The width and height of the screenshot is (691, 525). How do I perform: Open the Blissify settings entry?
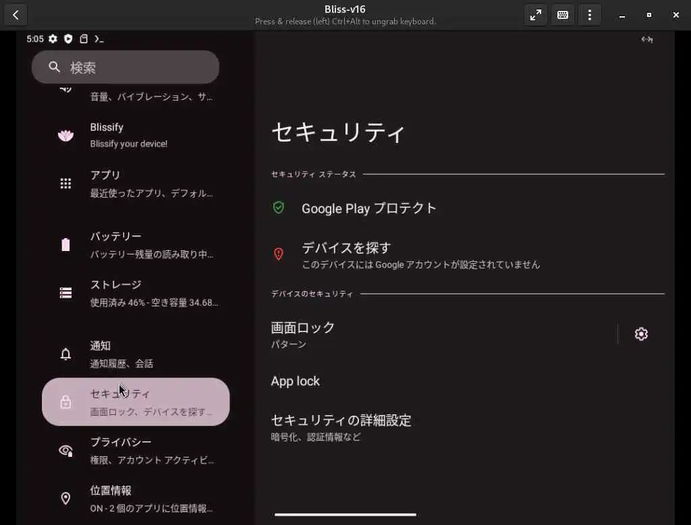pyautogui.click(x=136, y=135)
